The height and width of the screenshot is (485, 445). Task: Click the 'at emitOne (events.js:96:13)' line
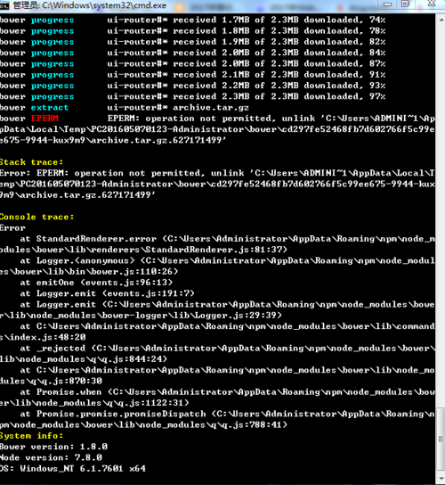point(96,283)
